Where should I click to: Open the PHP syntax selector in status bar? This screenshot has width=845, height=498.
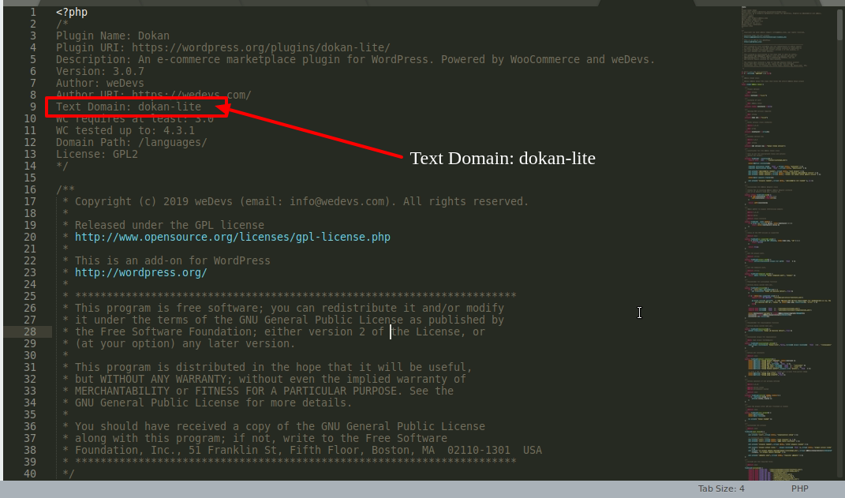click(x=800, y=489)
